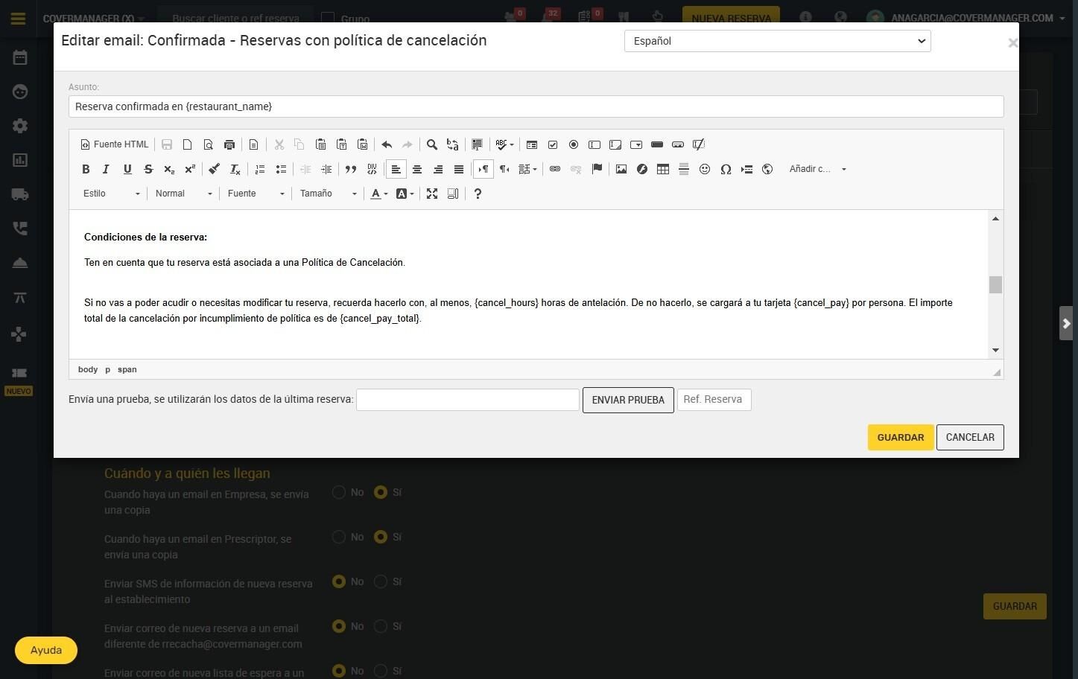Image resolution: width=1078 pixels, height=679 pixels.
Task: Open the print preview of the email
Action: coord(209,144)
